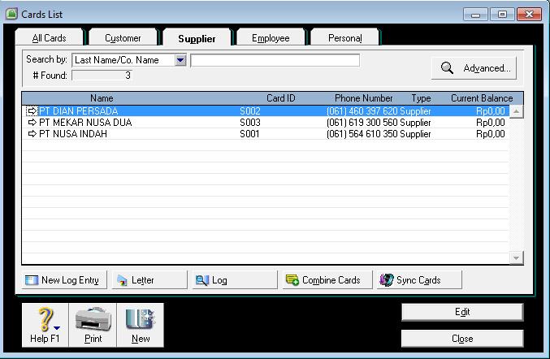Select PT DIAN PERSADA name text
The width and height of the screenshot is (550, 359).
(x=79, y=111)
